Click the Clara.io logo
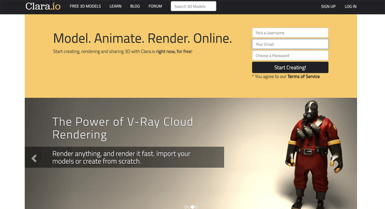 pos(43,6)
